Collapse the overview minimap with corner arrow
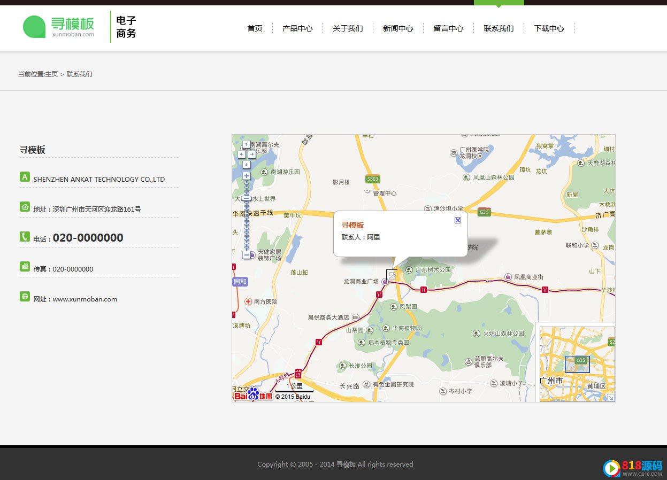Image resolution: width=667 pixels, height=480 pixels. [x=611, y=398]
